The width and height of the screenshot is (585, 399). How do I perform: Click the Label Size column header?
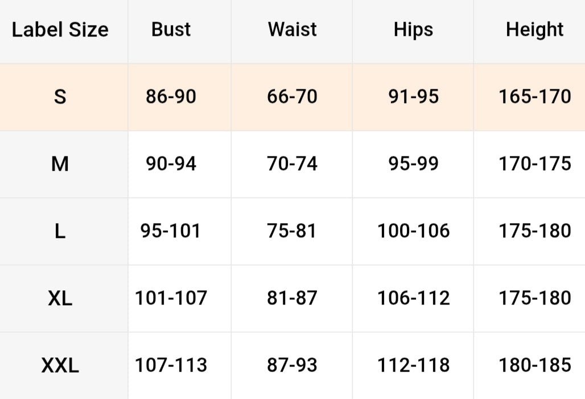point(60,30)
